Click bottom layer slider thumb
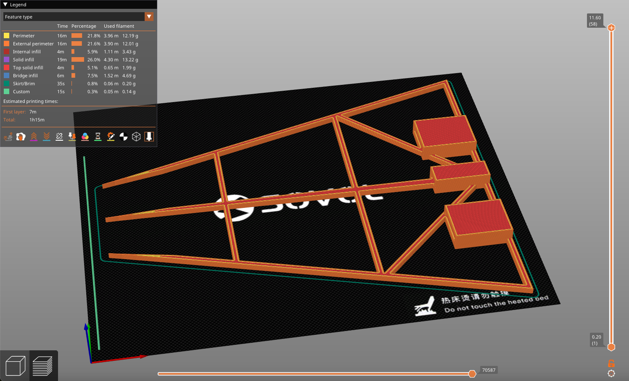 pyautogui.click(x=611, y=347)
